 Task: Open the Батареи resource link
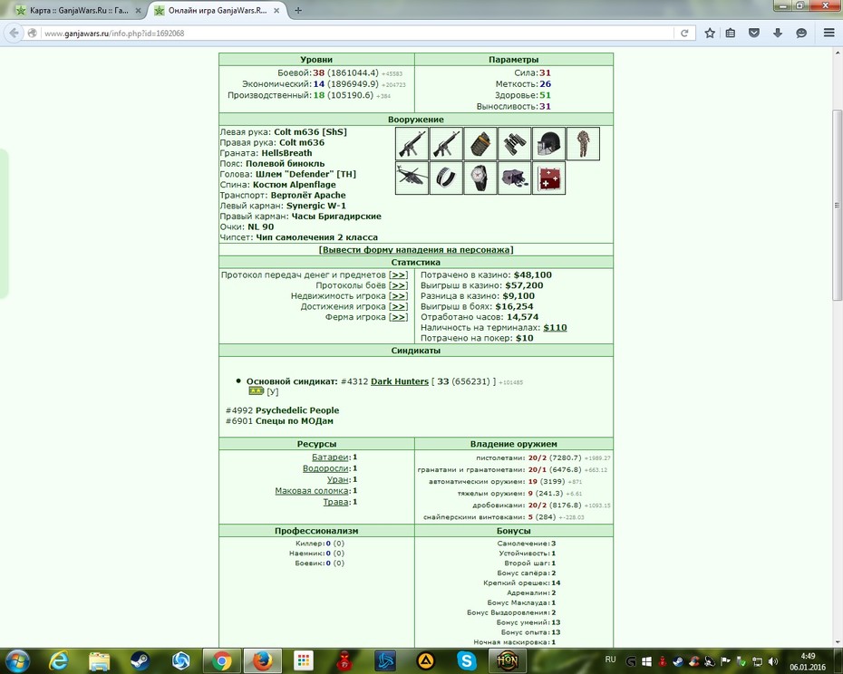click(x=330, y=457)
